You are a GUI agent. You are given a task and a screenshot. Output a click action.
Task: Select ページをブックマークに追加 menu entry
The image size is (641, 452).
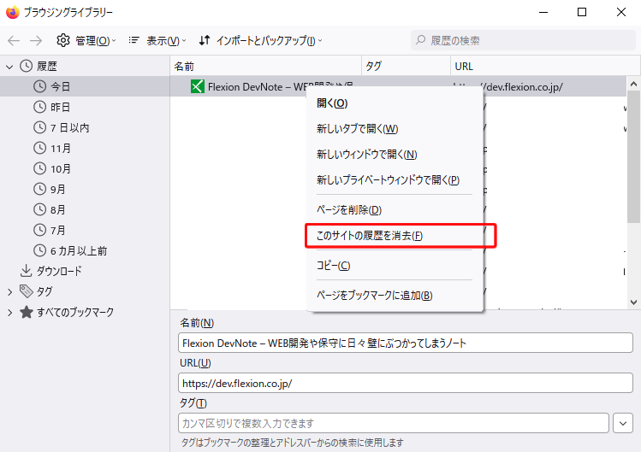pyautogui.click(x=374, y=296)
